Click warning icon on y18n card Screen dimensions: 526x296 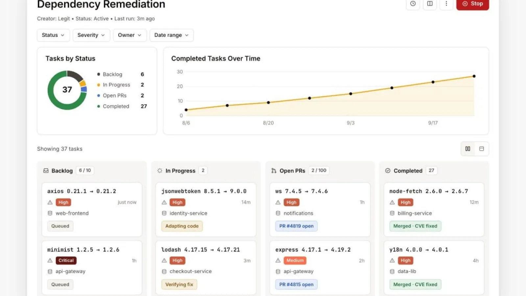click(392, 260)
